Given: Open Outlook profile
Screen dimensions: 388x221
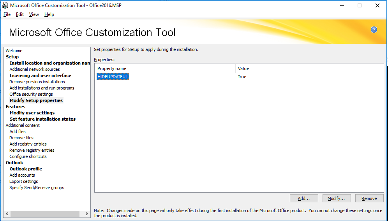Looking at the screenshot, I should point(26,169).
